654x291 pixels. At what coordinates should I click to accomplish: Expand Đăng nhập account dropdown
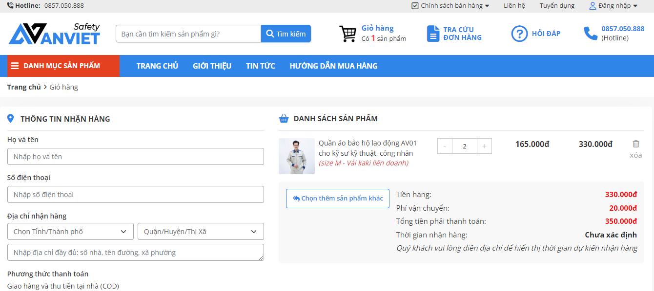[613, 6]
